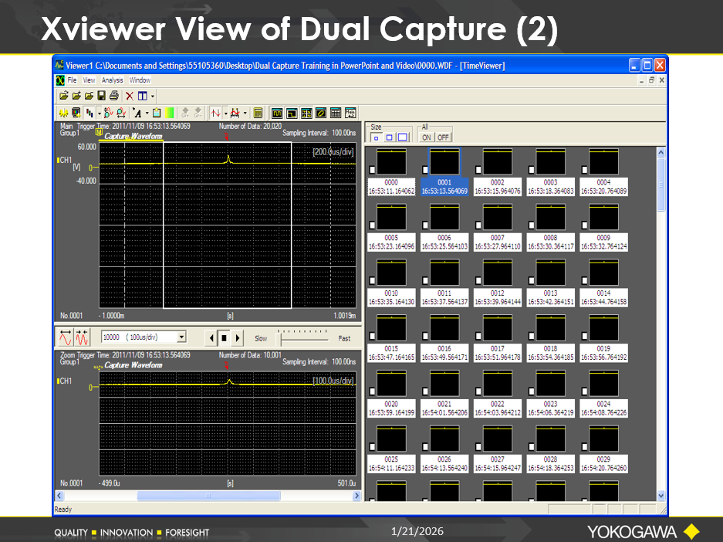
Task: Check the checkbox for thumbnail 0000
Action: point(373,170)
